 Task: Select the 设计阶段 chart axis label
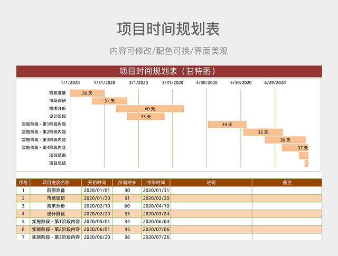pos(58,116)
